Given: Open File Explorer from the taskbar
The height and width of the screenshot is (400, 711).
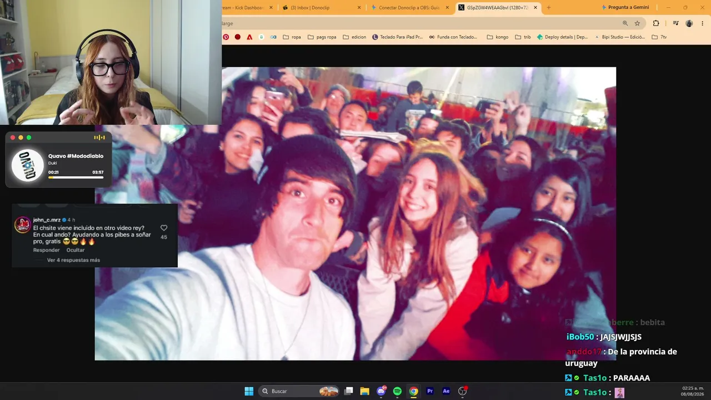Looking at the screenshot, I should pyautogui.click(x=365, y=391).
